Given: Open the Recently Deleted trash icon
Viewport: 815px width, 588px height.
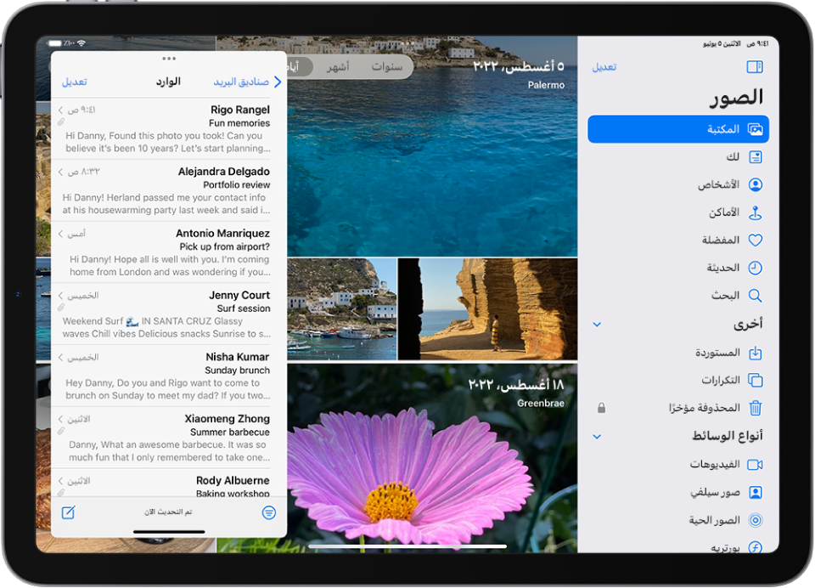Looking at the screenshot, I should pyautogui.click(x=755, y=408).
